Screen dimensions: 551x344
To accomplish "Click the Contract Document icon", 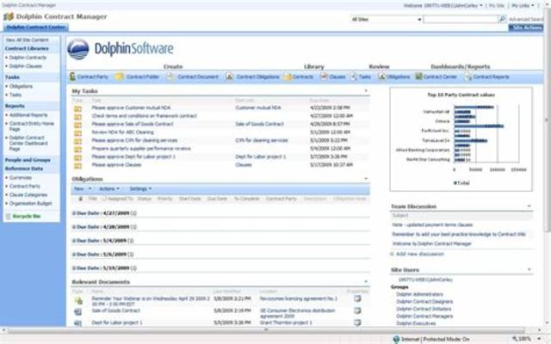I will pyautogui.click(x=170, y=77).
